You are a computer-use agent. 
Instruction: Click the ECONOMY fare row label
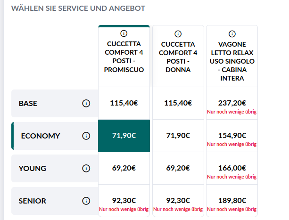(x=41, y=136)
